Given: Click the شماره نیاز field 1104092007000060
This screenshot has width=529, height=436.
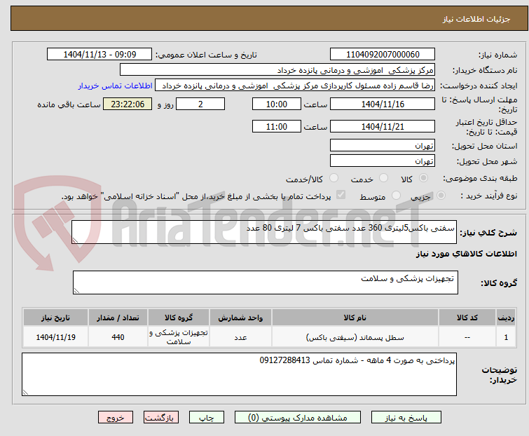Looking at the screenshot, I should 383,55.
